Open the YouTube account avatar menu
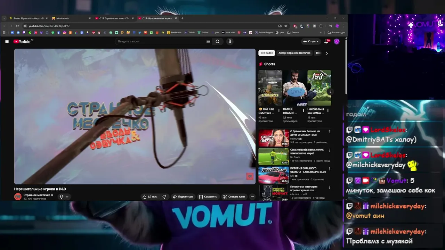 337,41
